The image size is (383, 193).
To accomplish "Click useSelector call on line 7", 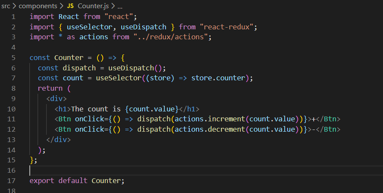I will [119, 78].
